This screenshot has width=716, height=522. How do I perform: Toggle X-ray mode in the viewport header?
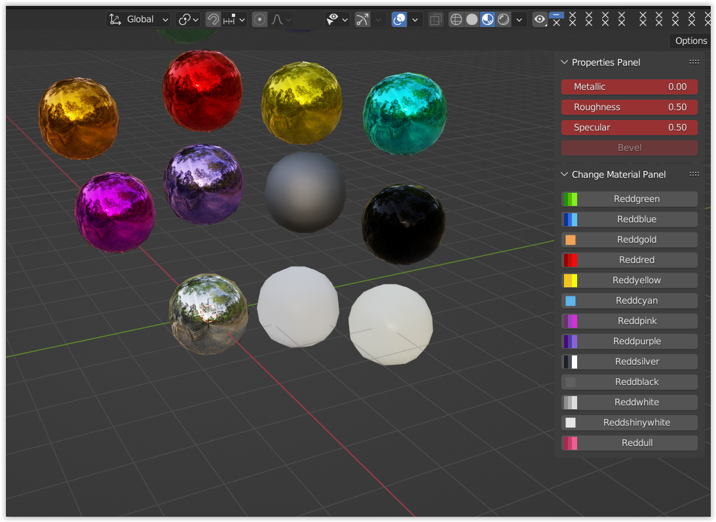tap(436, 20)
